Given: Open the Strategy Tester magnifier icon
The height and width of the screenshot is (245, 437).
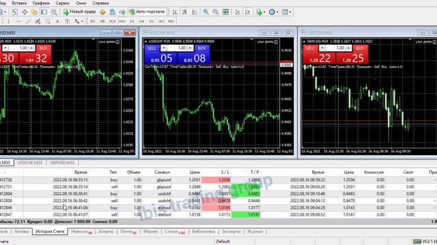Looking at the screenshot, I should pyautogui.click(x=54, y=12).
